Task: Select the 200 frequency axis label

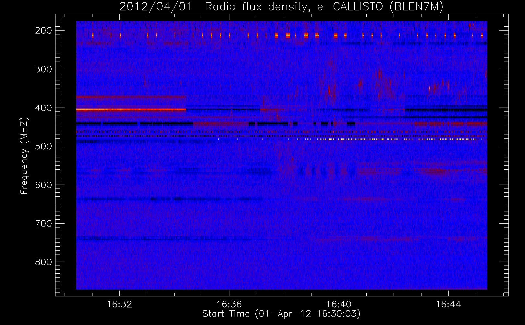Action: (43, 31)
